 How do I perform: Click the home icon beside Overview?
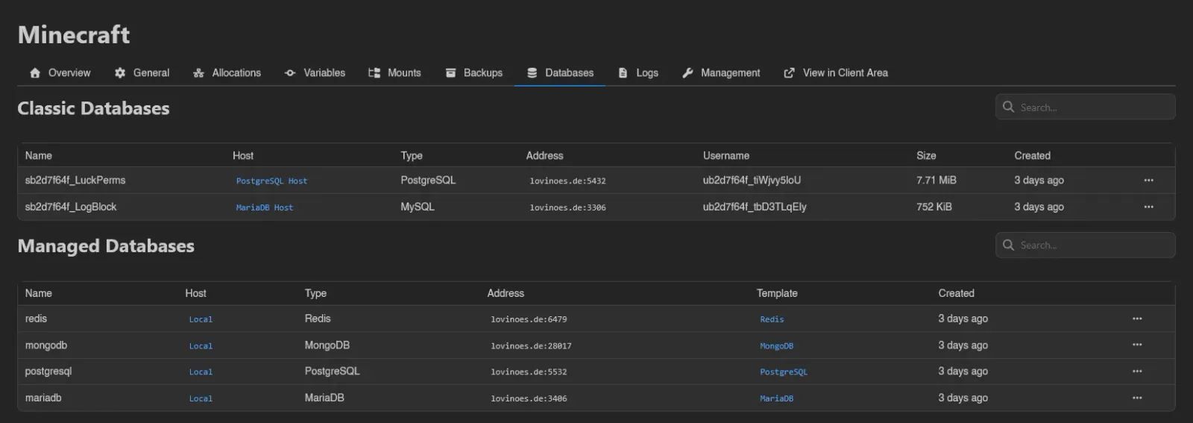tap(35, 73)
